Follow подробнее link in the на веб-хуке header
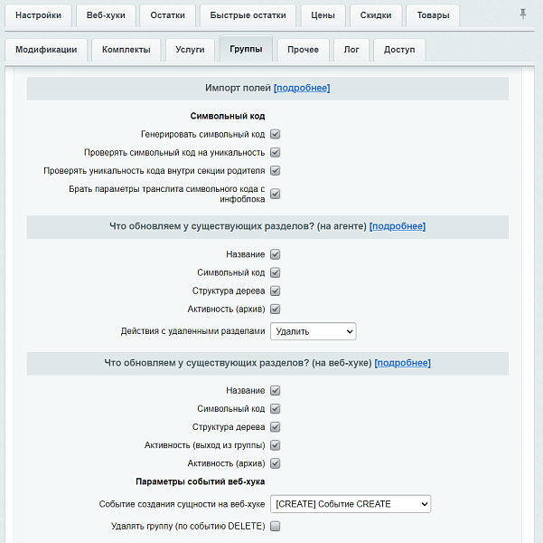Screen dimensions: 543x543 (x=402, y=363)
